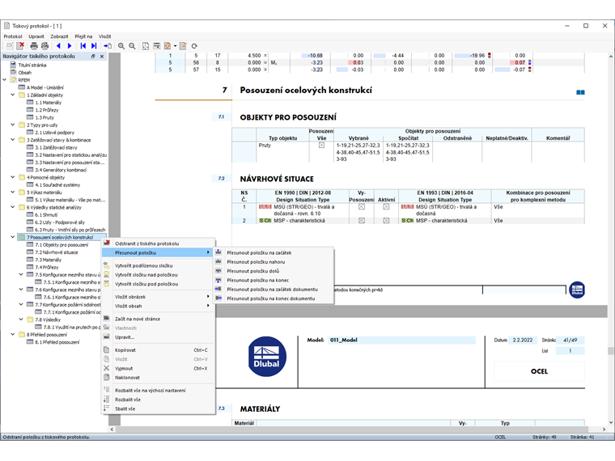Choose Vytvořit složku nad položkou
Screen dimensions: 615x461
point(159,275)
